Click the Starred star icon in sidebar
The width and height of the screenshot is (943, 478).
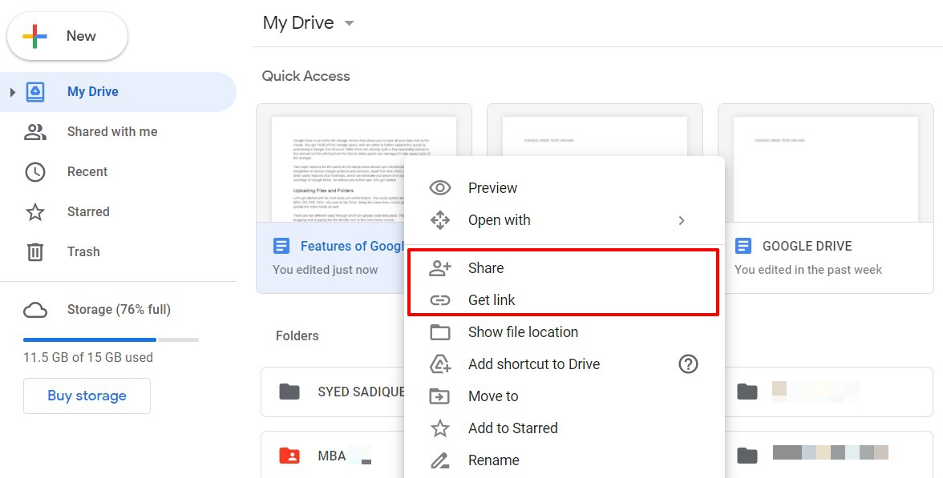pyautogui.click(x=35, y=212)
